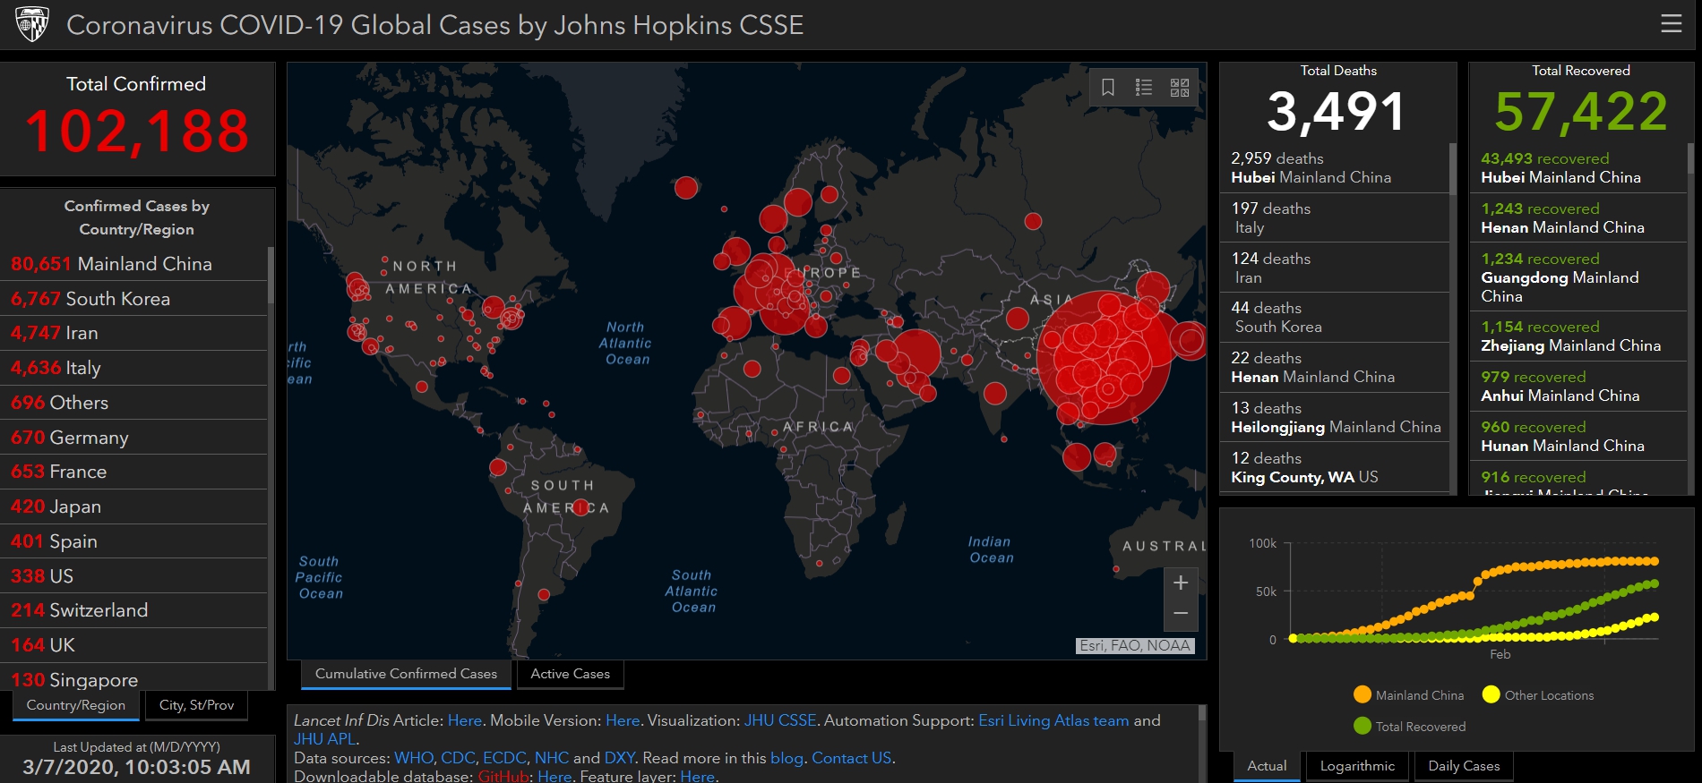The width and height of the screenshot is (1702, 783).
Task: Click the 1,154 recovered Zhejiang entry
Action: click(x=1578, y=336)
